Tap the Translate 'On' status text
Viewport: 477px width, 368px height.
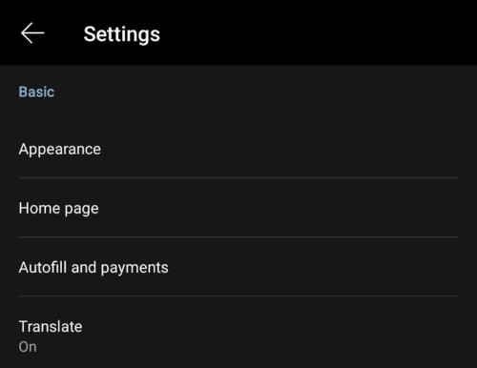tap(28, 347)
